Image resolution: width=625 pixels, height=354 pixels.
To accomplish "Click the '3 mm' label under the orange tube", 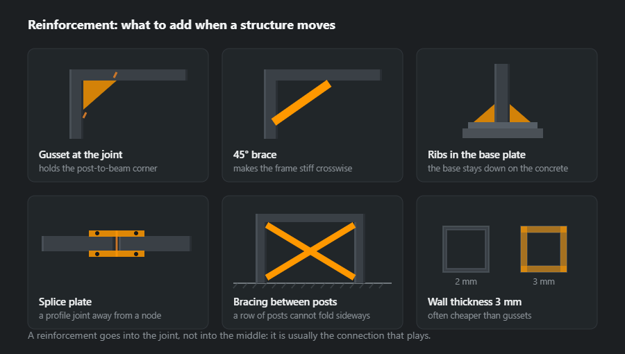I will [x=544, y=282].
